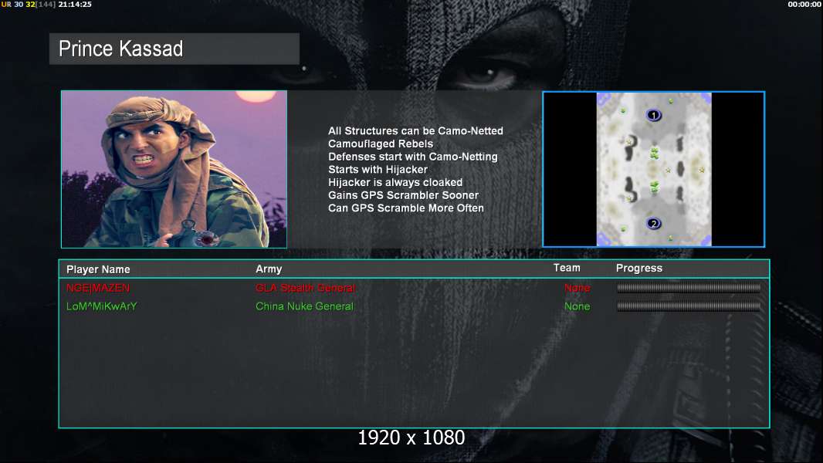Click 'Hijacker is always cloaked' text
Image resolution: width=823 pixels, height=463 pixels.
(x=395, y=182)
